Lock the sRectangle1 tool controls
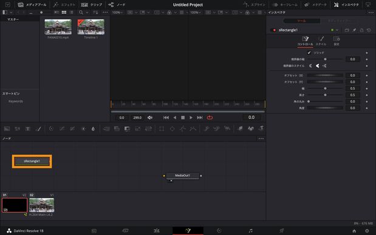The height and width of the screenshot is (235, 376). click(x=361, y=30)
